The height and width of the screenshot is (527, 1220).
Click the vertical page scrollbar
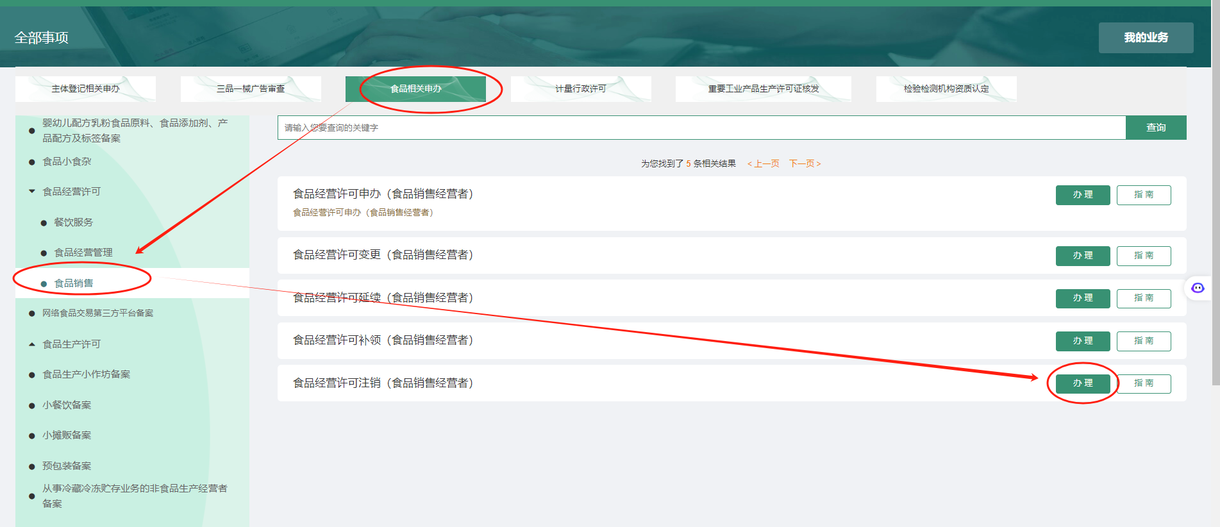click(x=1216, y=192)
